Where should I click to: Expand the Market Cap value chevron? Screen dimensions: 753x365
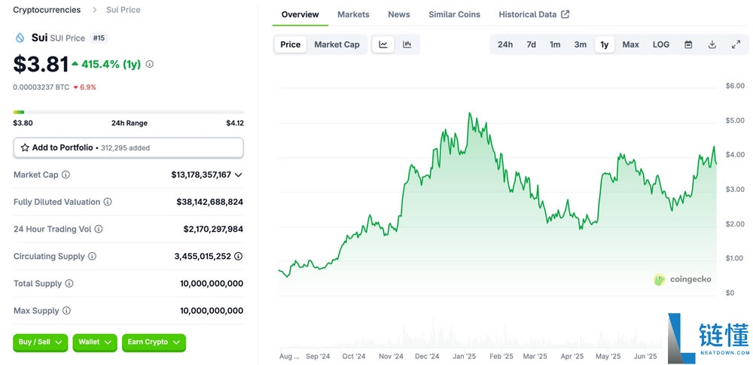pos(239,175)
